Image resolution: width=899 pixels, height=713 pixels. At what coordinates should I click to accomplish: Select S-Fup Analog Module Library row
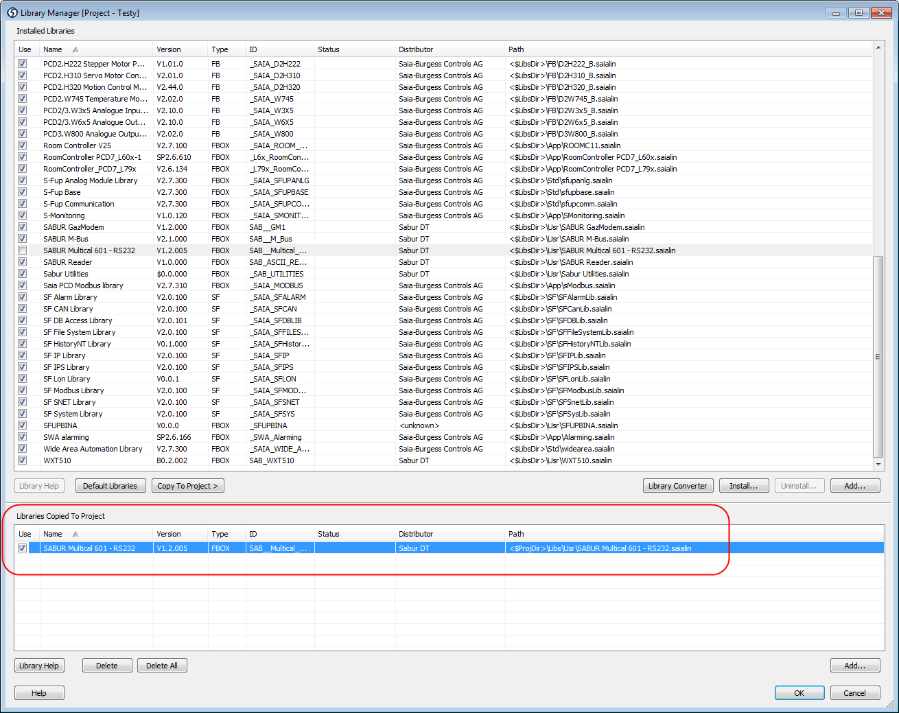(443, 180)
